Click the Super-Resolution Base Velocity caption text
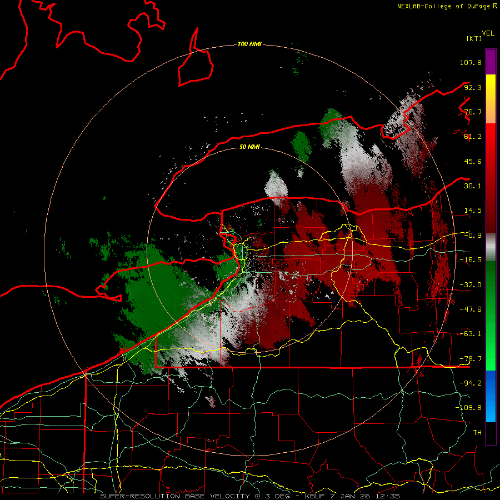The width and height of the screenshot is (500, 500). coord(250,496)
